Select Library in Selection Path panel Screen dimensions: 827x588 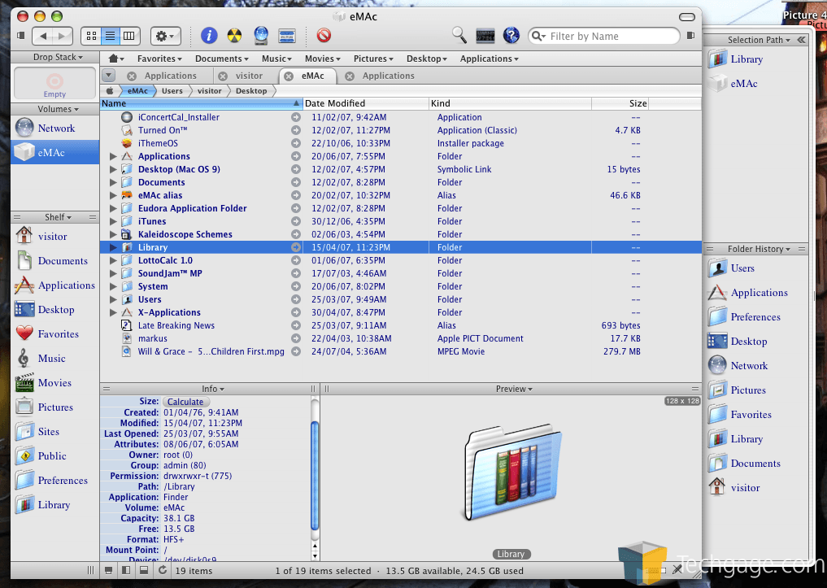click(x=756, y=59)
